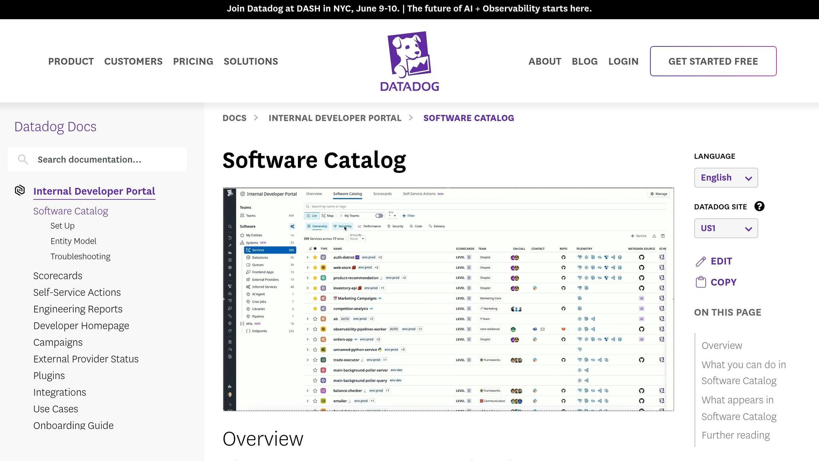Open the Troubleshooting sidebar link
The height and width of the screenshot is (461, 819).
(x=80, y=256)
